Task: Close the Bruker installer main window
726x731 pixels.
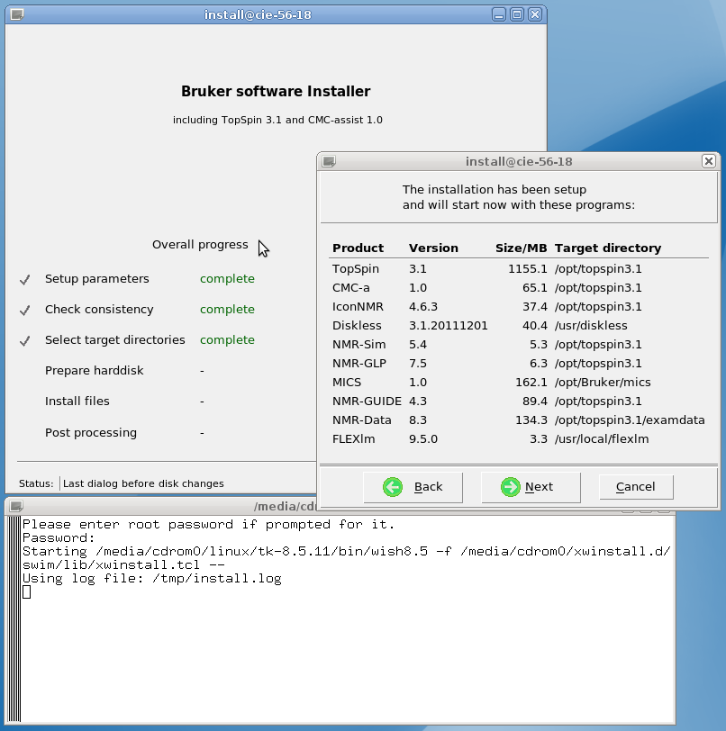Action: click(x=535, y=14)
